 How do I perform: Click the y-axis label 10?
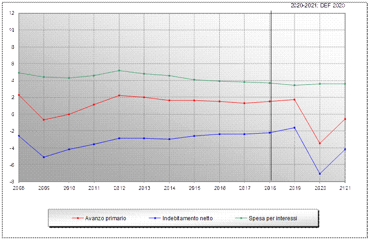coord(12,30)
